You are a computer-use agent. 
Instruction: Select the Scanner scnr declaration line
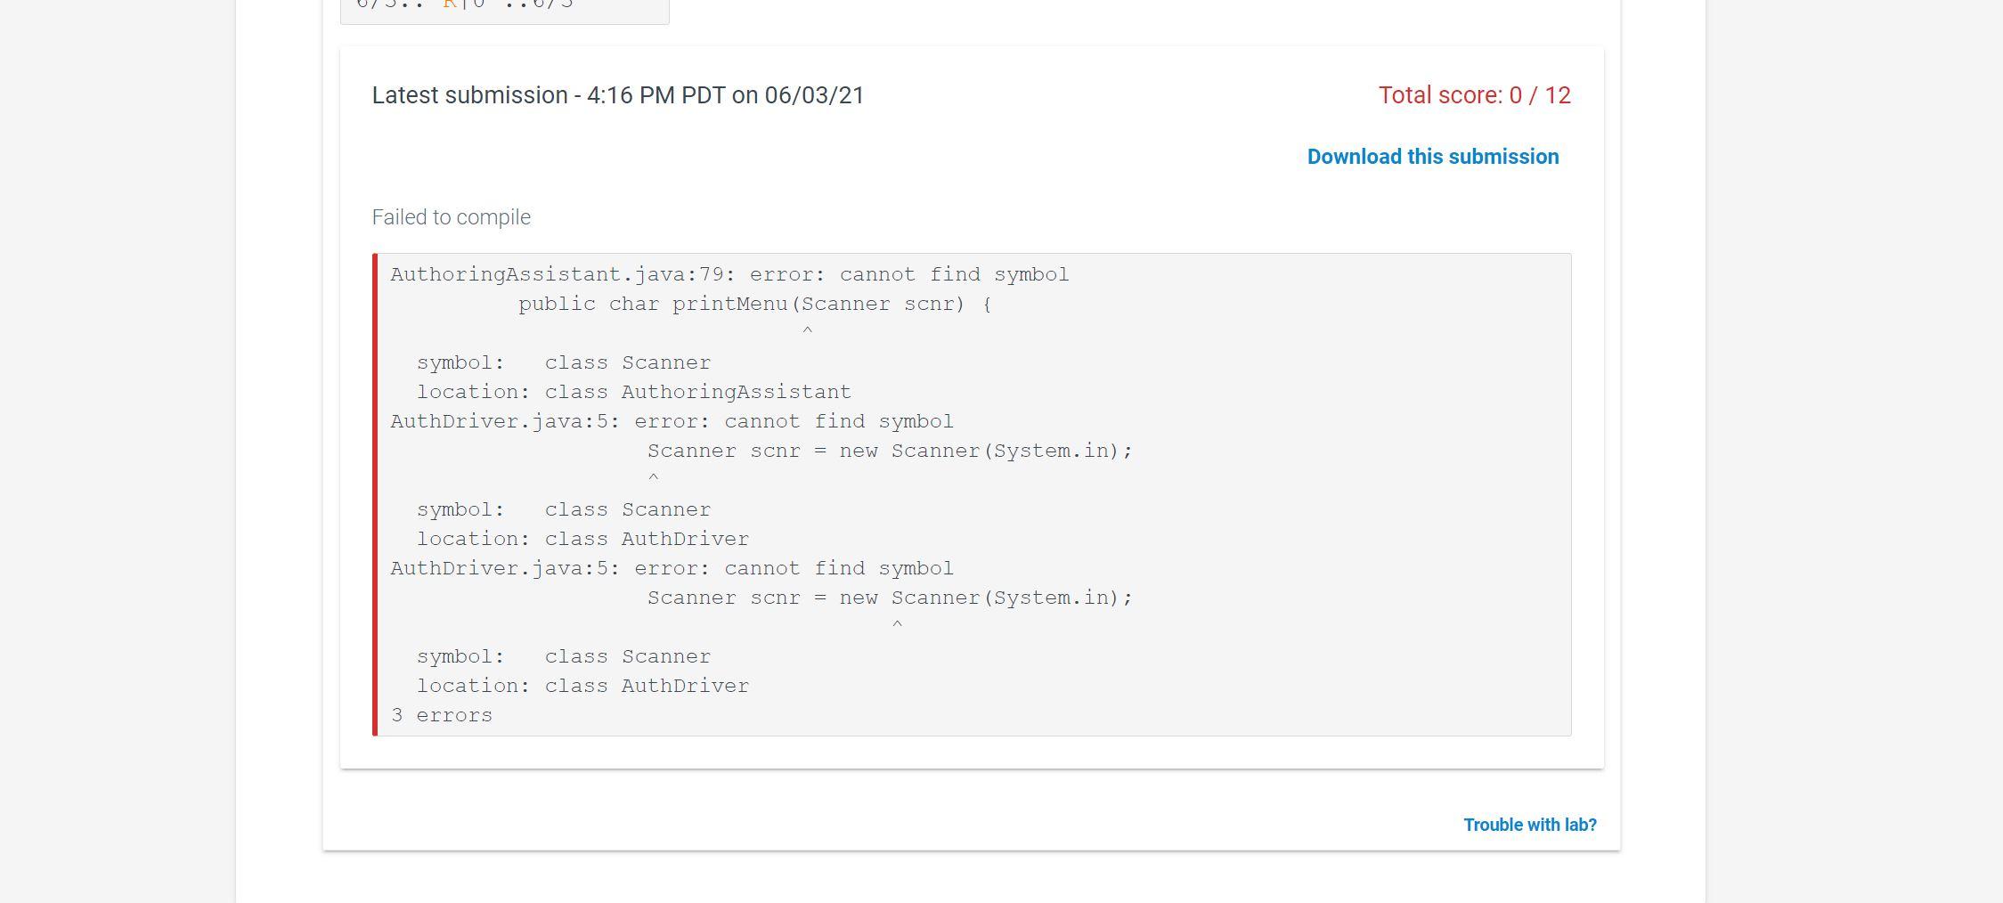coord(891,450)
